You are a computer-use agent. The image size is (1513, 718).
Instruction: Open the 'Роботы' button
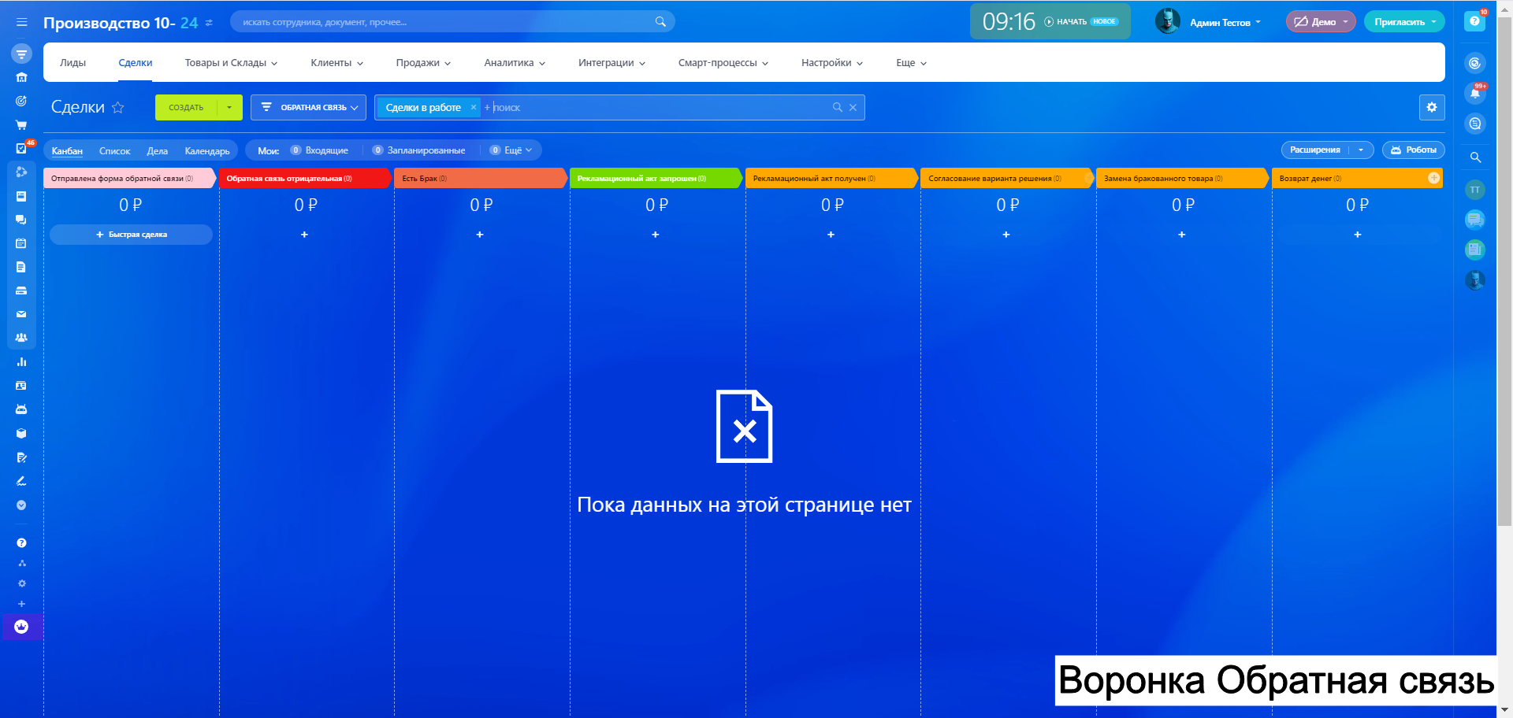(1414, 150)
